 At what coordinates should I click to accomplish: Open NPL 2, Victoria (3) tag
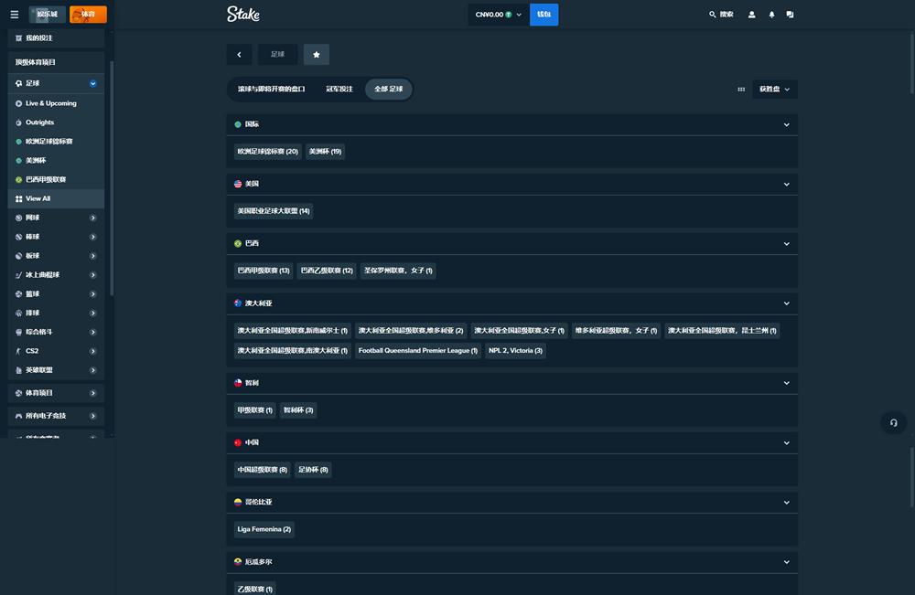(515, 350)
